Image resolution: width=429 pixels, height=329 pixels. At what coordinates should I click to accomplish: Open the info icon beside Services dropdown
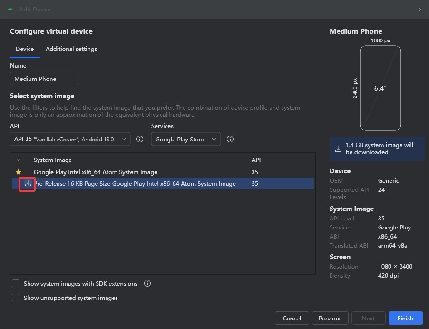coord(230,139)
